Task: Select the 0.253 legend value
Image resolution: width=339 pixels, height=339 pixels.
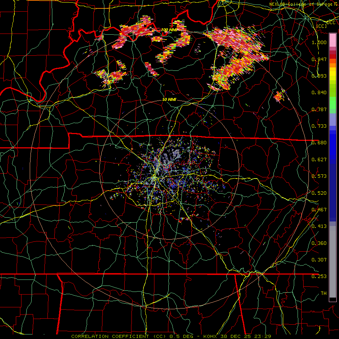Action: (319, 276)
